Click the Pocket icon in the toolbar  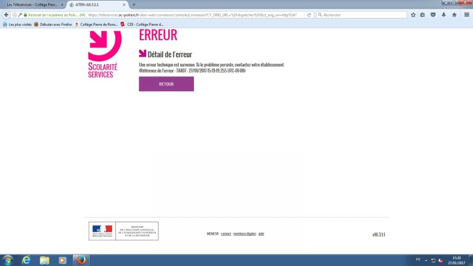pyautogui.click(x=433, y=15)
